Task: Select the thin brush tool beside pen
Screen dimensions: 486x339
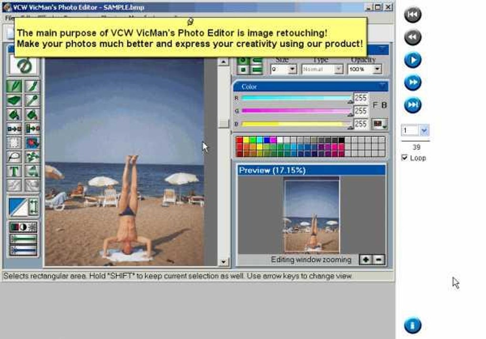Action: click(x=32, y=86)
